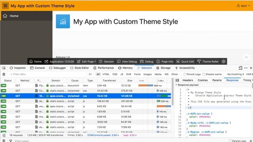This screenshot has width=253, height=142.
Task: Filter requests by Fonts
Action: coord(137,74)
